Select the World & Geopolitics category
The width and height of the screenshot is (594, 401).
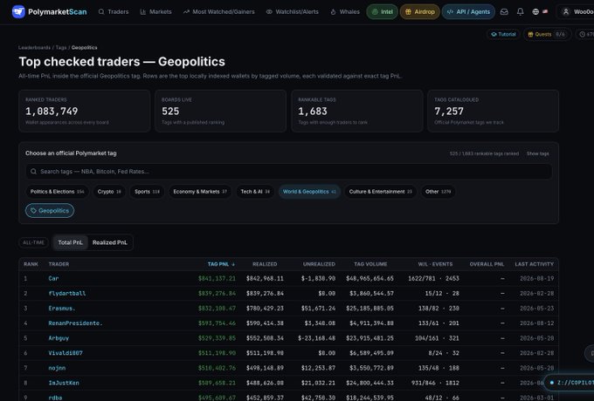click(x=309, y=192)
